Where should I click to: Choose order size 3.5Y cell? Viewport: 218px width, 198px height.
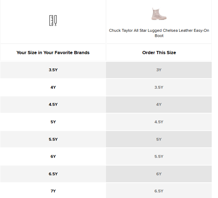pyautogui.click(x=159, y=87)
